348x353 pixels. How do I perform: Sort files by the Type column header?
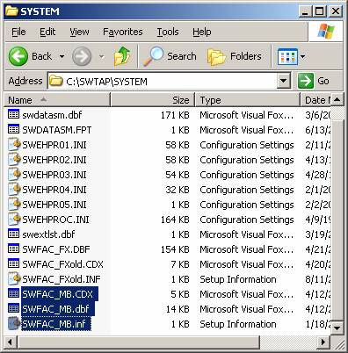[248, 100]
